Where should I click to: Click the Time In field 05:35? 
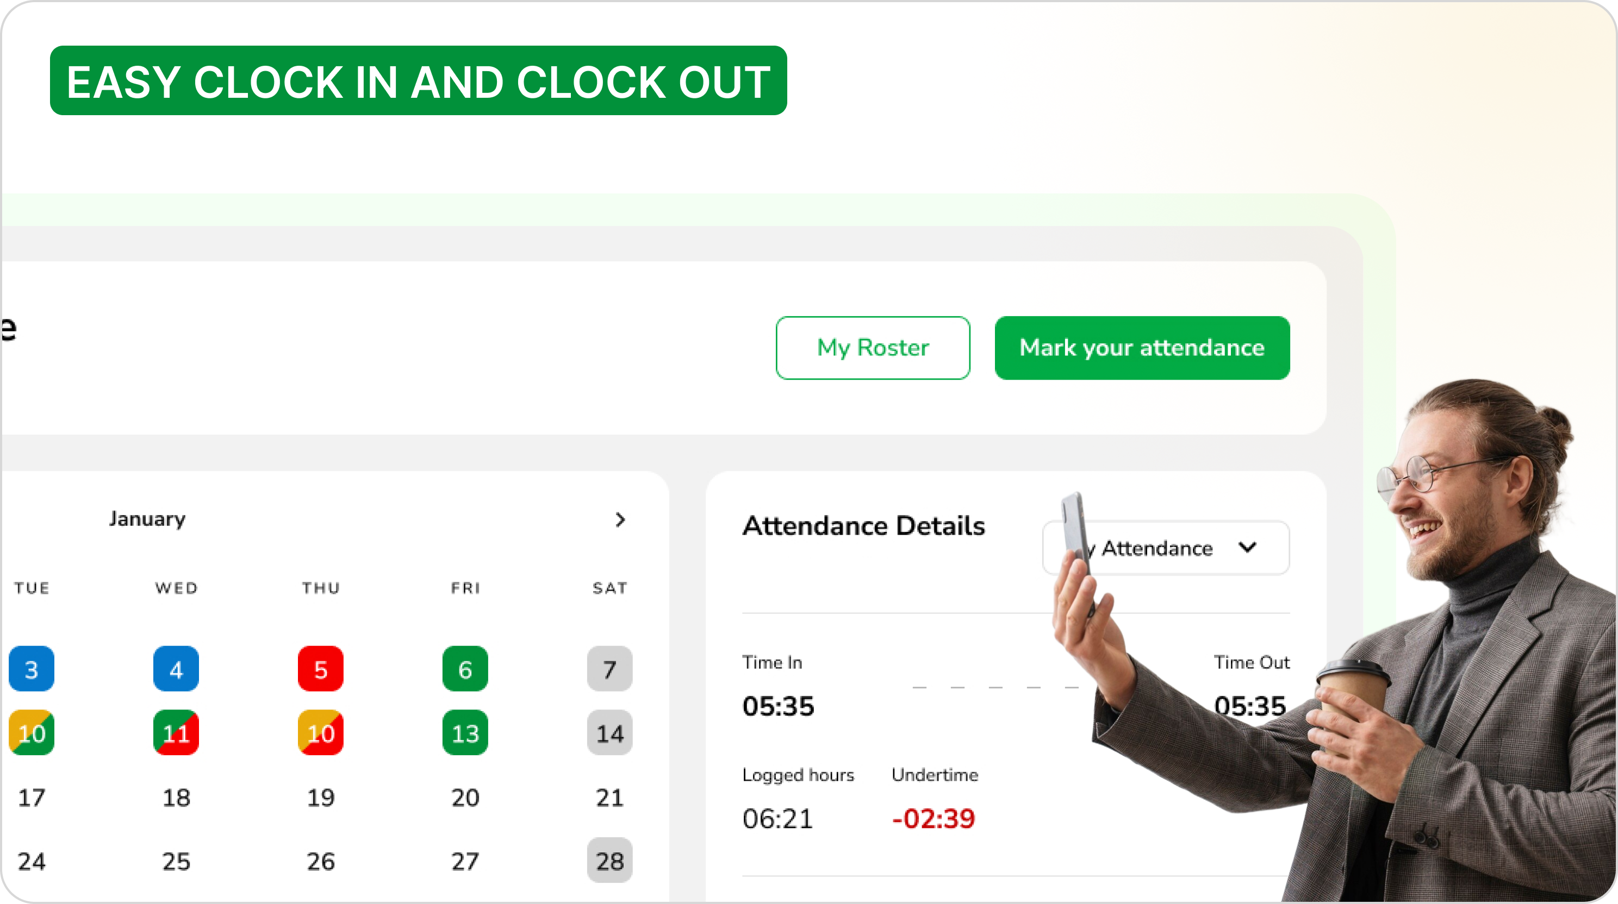[x=777, y=705]
